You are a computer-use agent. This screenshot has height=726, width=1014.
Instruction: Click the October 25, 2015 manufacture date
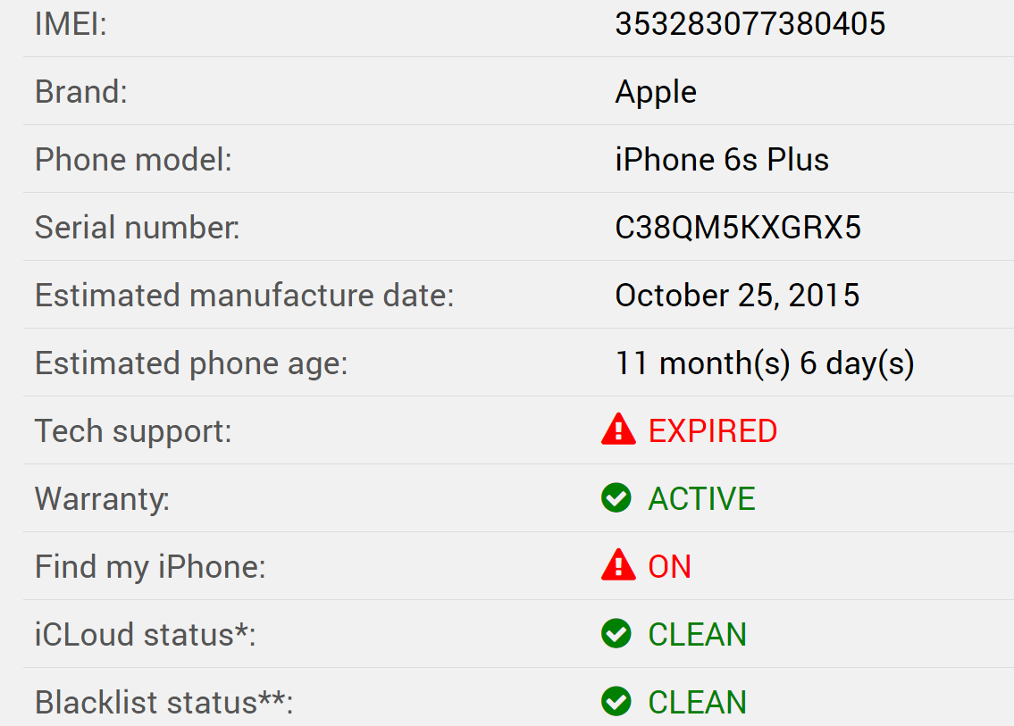(x=737, y=296)
